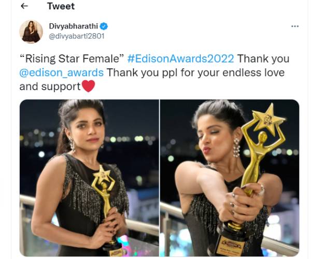Click the "and support" text line

click(x=50, y=86)
